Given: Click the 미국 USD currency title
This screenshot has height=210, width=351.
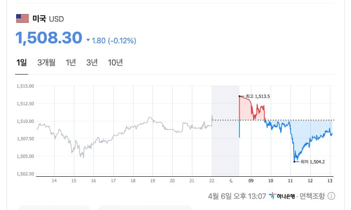Looking at the screenshot, I should point(48,19).
